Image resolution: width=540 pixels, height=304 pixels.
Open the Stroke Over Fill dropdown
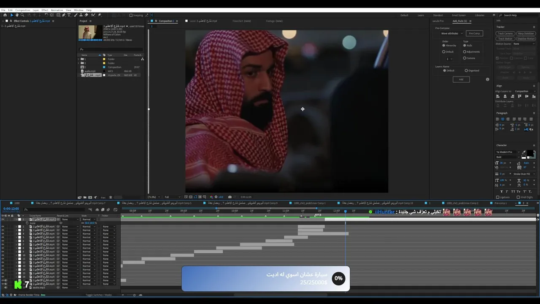click(524, 174)
